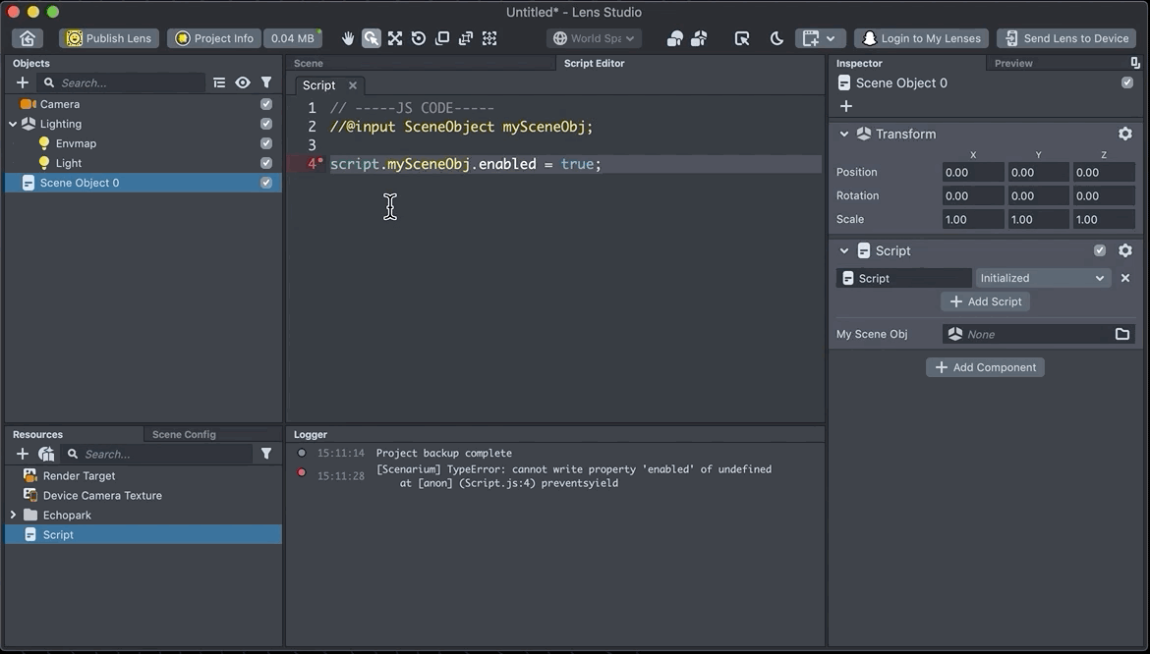
Task: Disable the Envmap object checkbox
Action: coord(266,143)
